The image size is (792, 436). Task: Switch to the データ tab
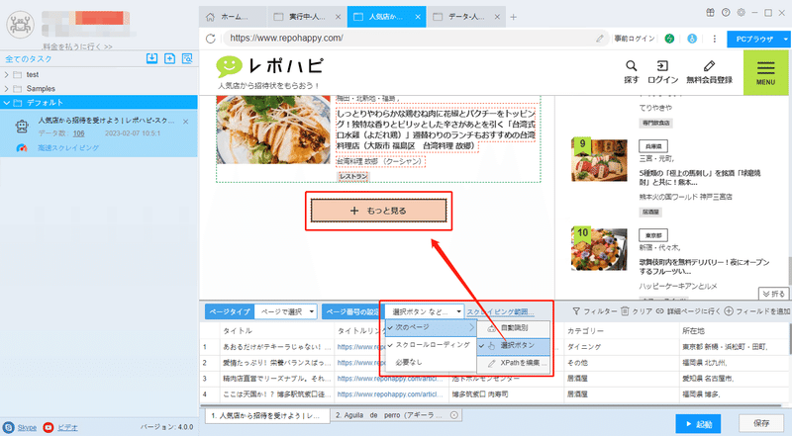465,17
